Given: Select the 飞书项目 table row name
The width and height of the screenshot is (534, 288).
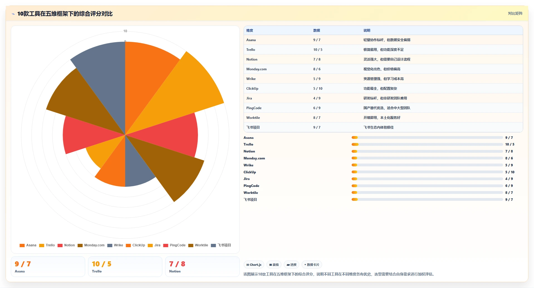Looking at the screenshot, I should click(x=253, y=127).
